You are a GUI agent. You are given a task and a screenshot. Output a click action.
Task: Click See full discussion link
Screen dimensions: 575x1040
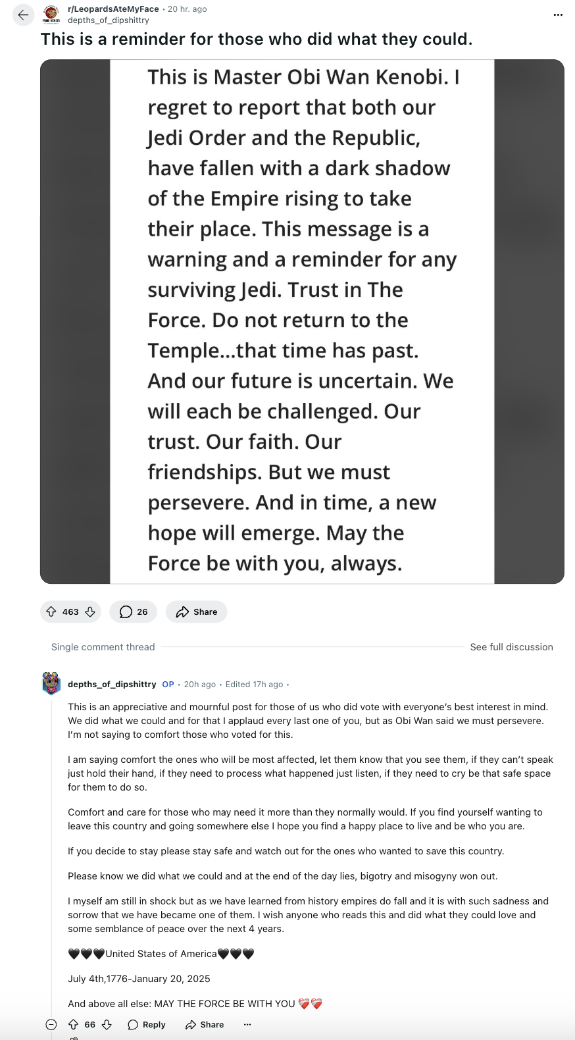point(511,647)
